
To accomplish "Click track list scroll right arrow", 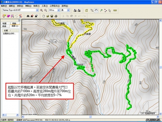I will click(17, 115).
